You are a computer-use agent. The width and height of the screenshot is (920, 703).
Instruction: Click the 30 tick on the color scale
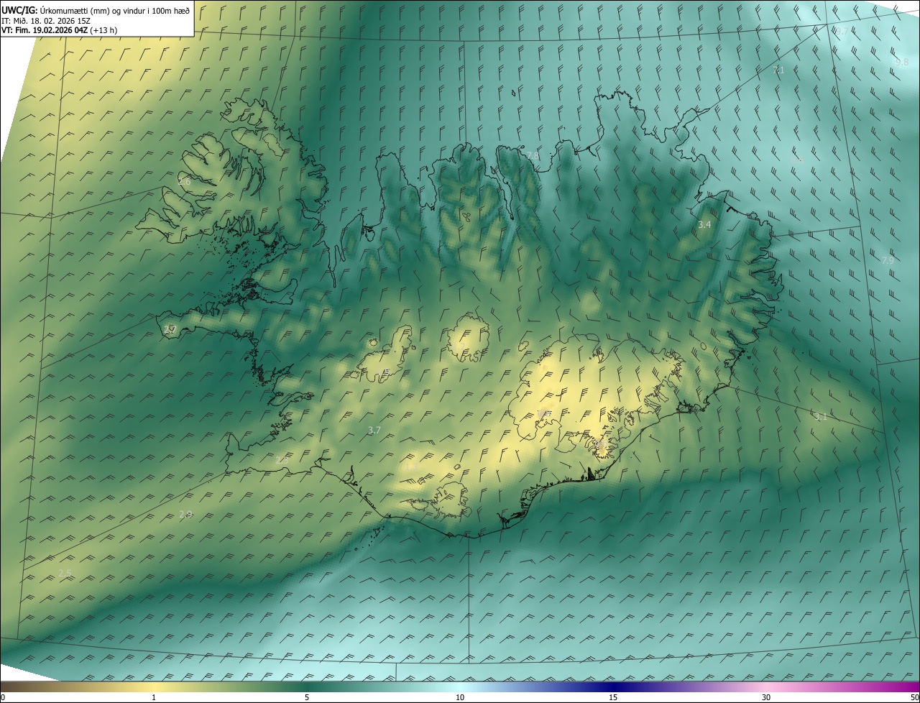click(x=766, y=697)
